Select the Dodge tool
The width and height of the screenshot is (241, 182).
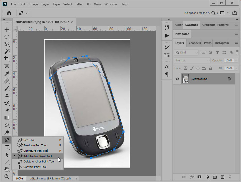7,132
